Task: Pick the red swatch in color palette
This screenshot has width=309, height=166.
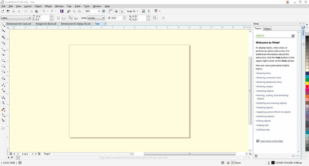Action: pos(307,86)
